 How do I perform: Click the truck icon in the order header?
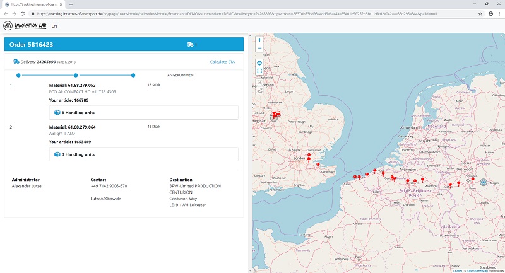pos(191,45)
